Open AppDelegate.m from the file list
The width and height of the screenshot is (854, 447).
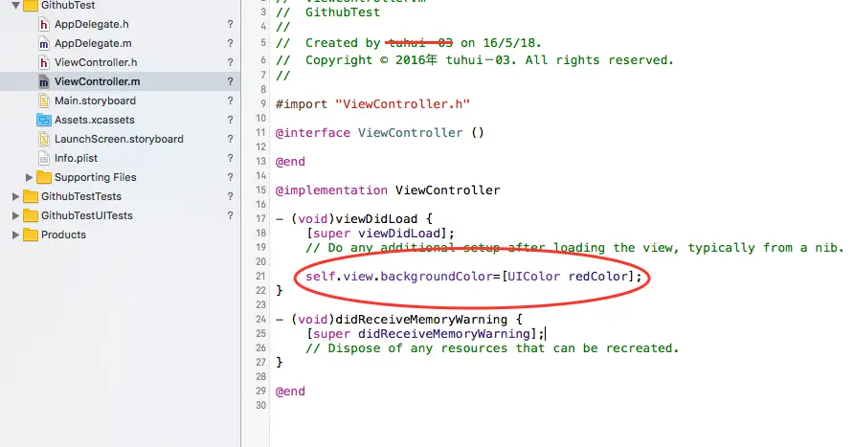point(93,44)
